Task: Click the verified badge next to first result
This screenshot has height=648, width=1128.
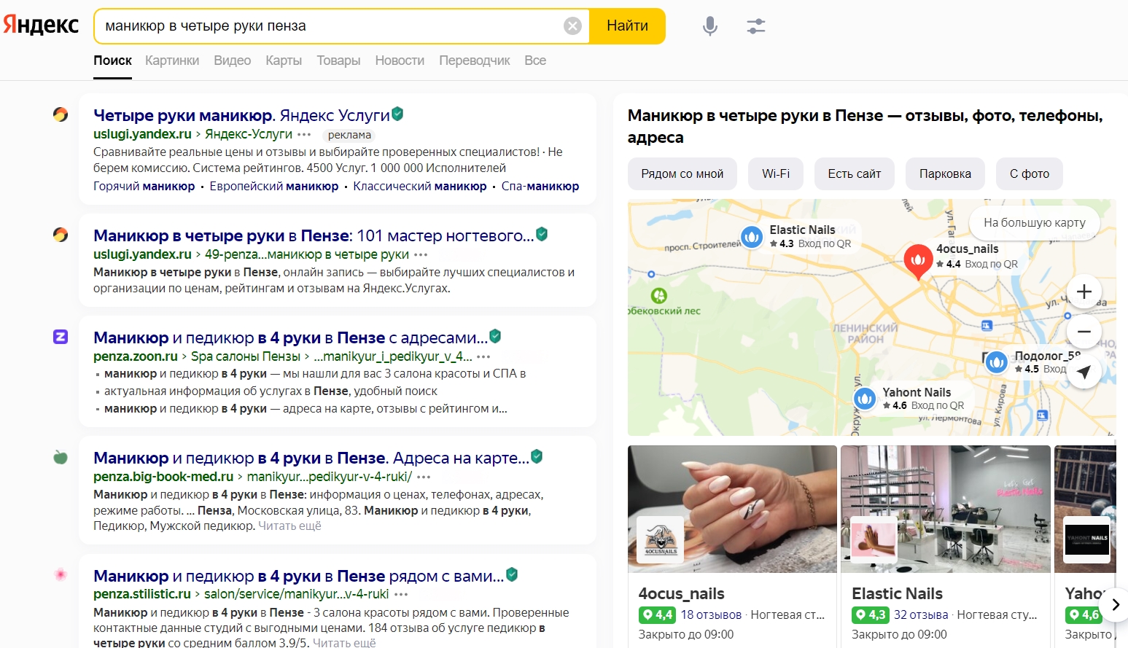Action: click(x=396, y=114)
